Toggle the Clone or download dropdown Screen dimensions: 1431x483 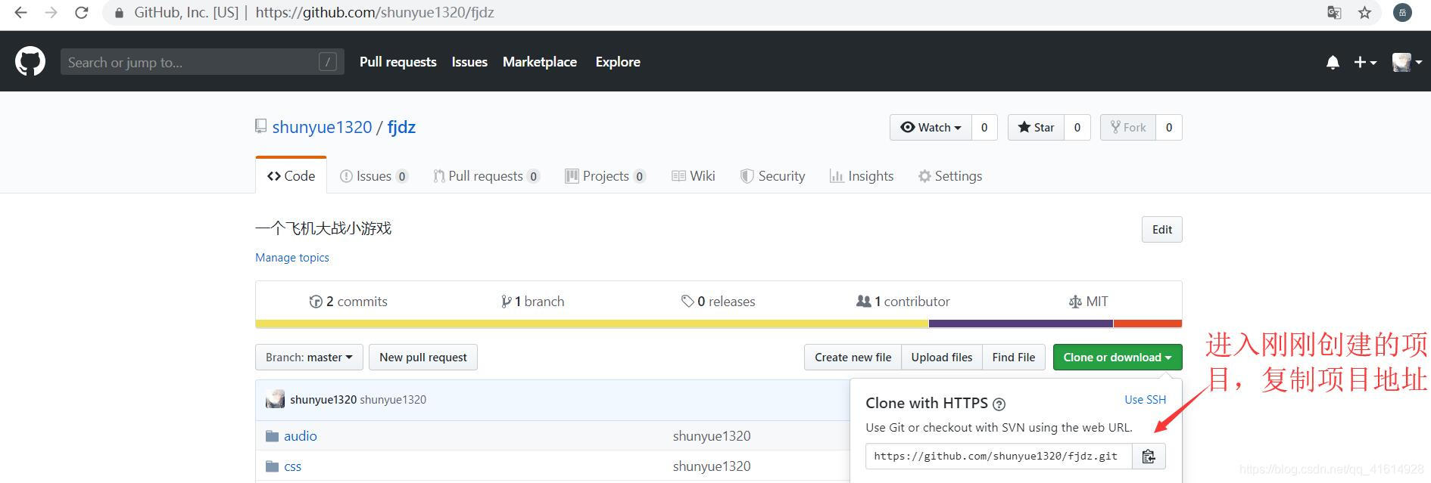1118,358
